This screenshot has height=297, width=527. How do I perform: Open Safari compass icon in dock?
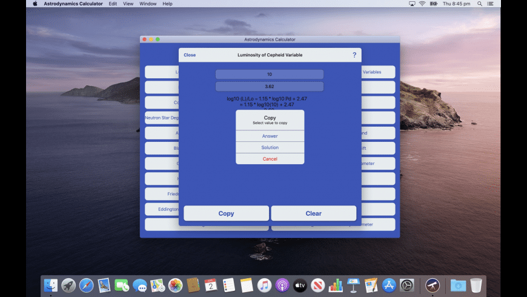[x=87, y=285]
